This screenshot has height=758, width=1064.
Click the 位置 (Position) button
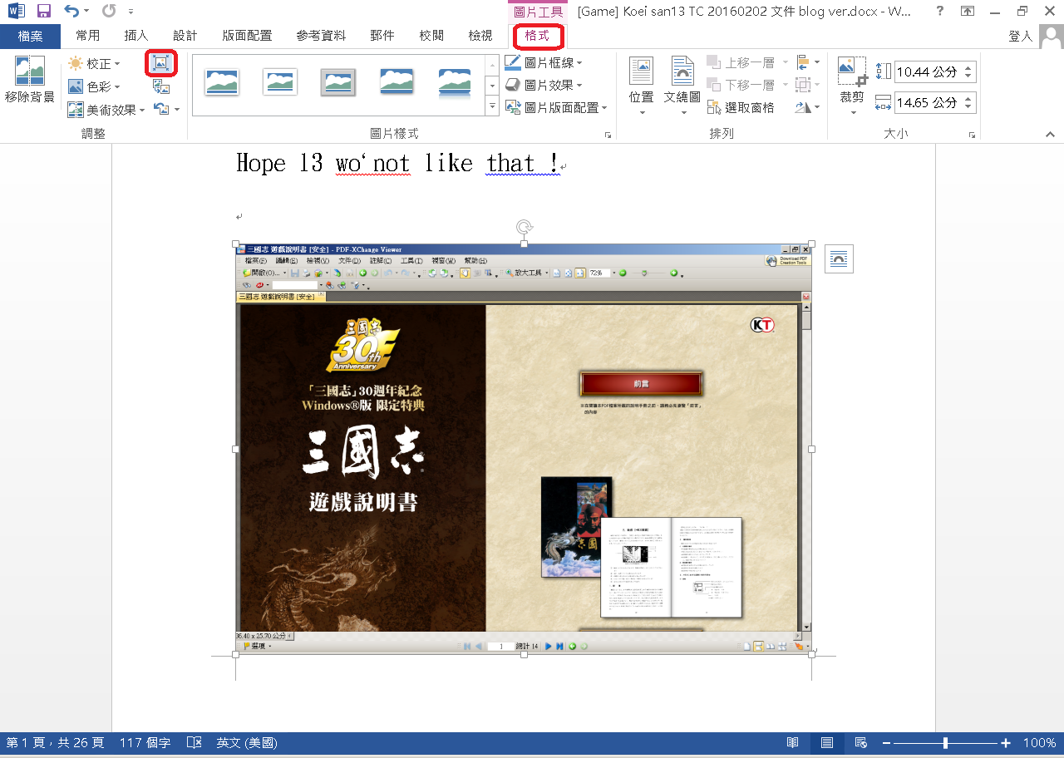click(641, 86)
